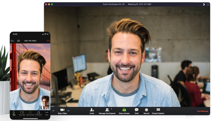Switch camera on the phone
The image size is (215, 121).
[x=18, y=41]
